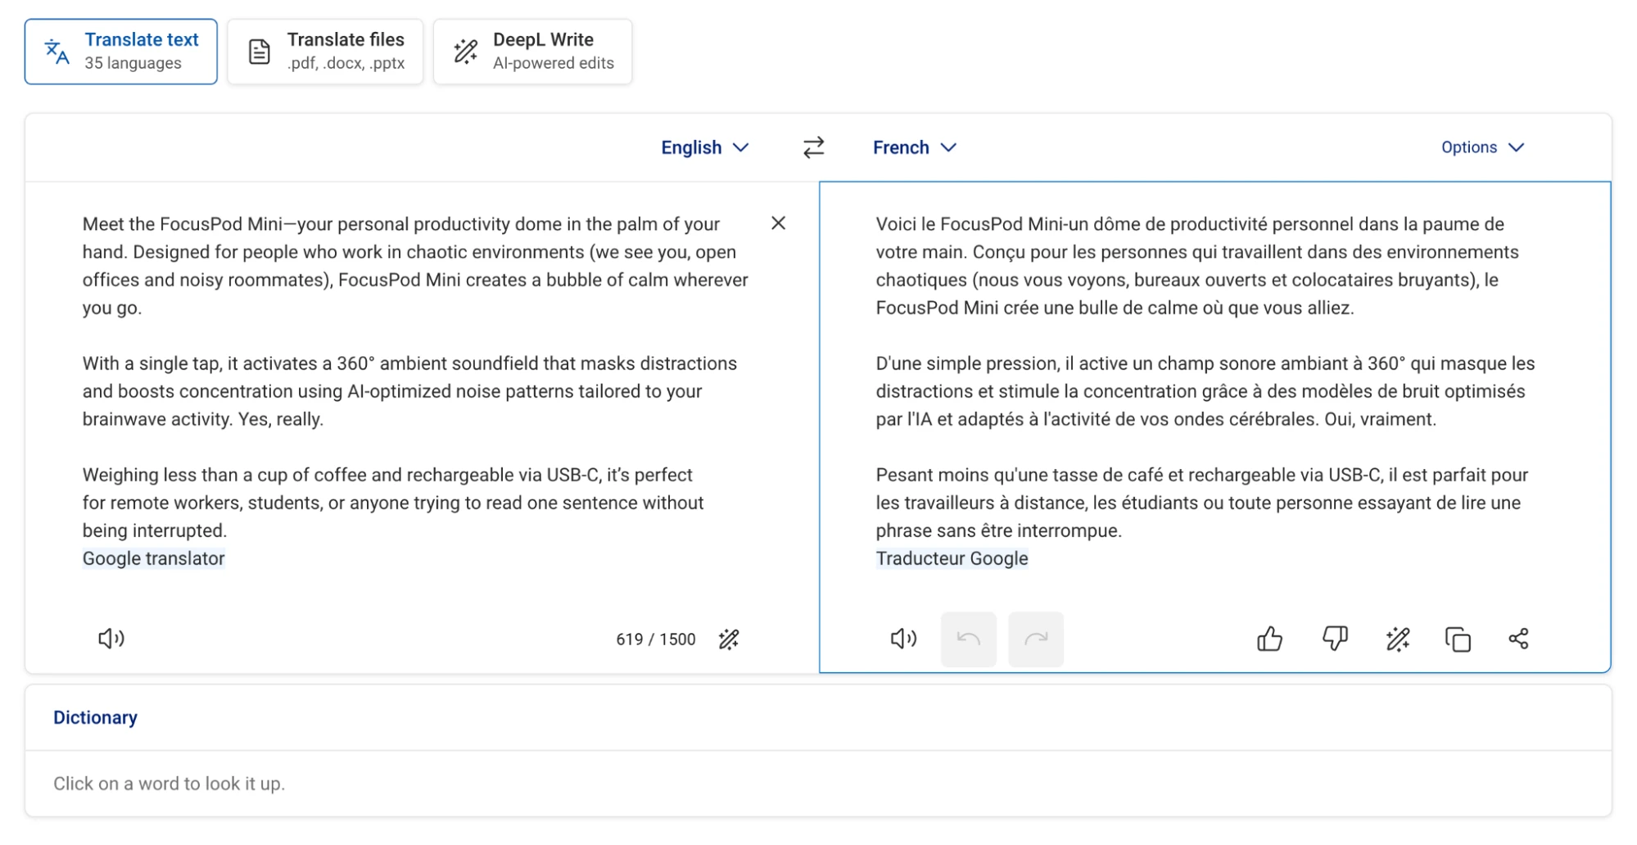The width and height of the screenshot is (1637, 845).
Task: Open the English source language dropdown
Action: [704, 147]
